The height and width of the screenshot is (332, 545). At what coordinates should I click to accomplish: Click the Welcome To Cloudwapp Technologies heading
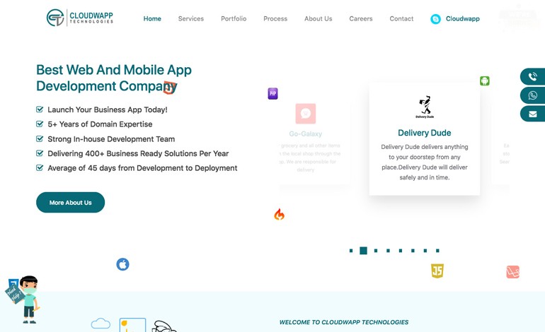(x=344, y=322)
